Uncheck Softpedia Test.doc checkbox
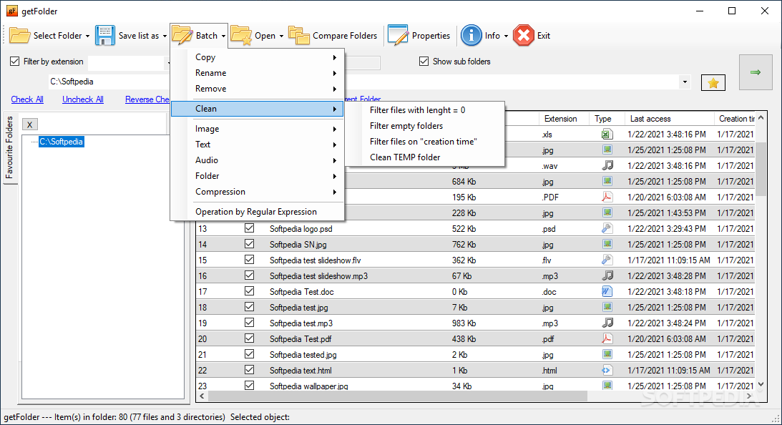Image resolution: width=782 pixels, height=425 pixels. pyautogui.click(x=250, y=290)
